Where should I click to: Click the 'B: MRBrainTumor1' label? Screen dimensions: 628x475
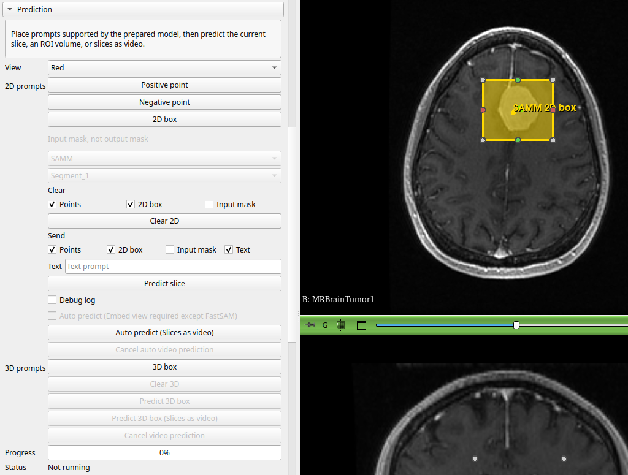pyautogui.click(x=338, y=299)
